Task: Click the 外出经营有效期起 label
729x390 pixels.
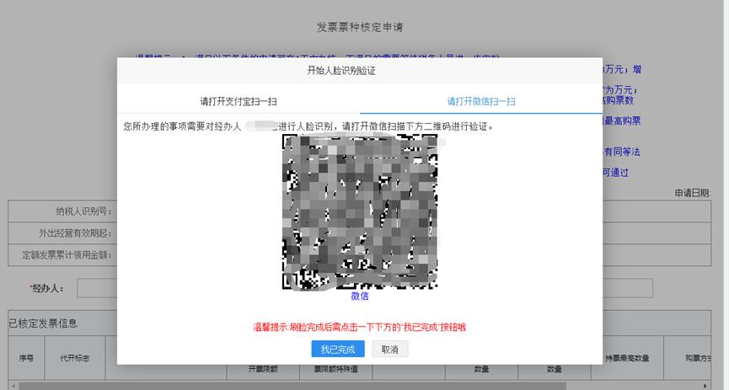Action: pos(75,233)
